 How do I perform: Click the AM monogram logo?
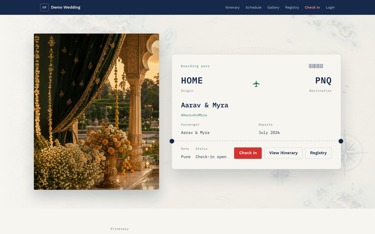coord(44,7)
